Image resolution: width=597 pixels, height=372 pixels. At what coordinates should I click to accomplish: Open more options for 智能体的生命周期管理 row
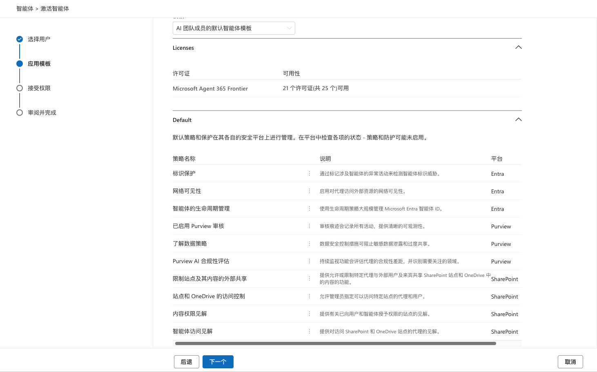pyautogui.click(x=309, y=208)
